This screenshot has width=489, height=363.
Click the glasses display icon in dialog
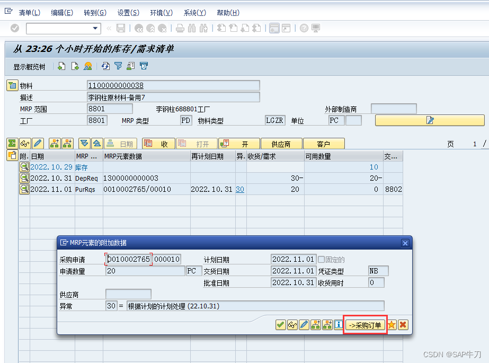click(x=292, y=325)
